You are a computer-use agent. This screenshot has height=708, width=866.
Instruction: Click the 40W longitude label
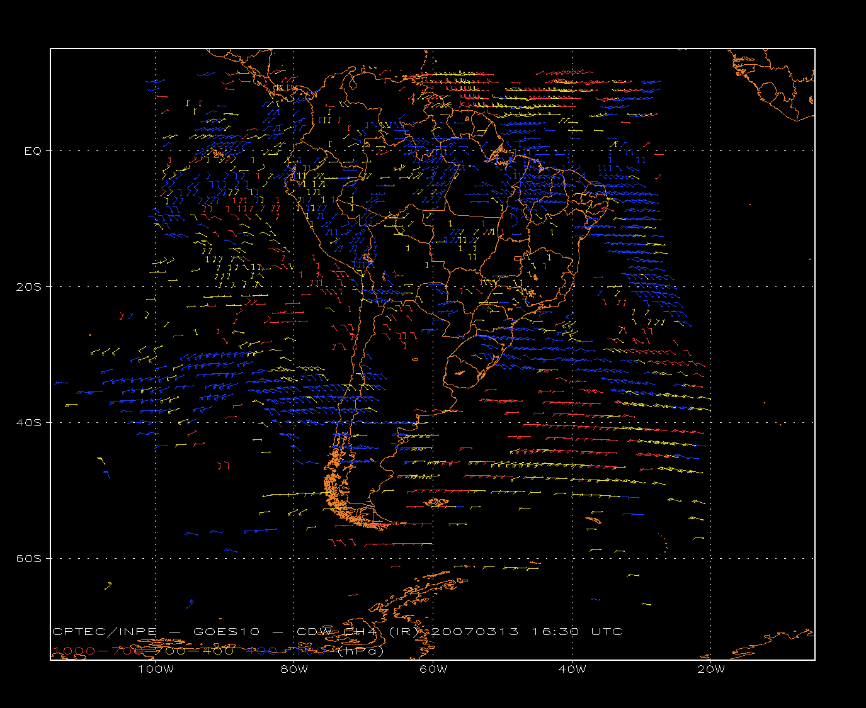(572, 669)
